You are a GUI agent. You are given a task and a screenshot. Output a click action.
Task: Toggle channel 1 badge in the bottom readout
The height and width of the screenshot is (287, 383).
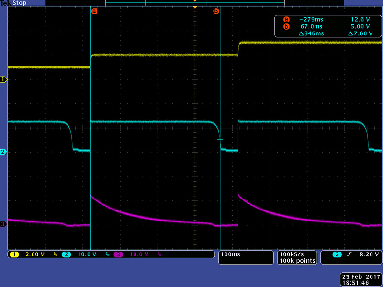pos(15,254)
